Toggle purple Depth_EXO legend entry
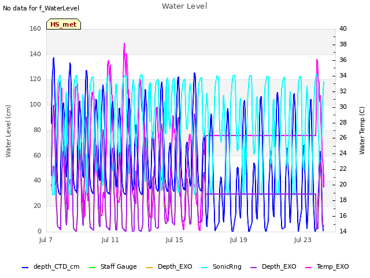Screen dimensions: 370x278 [x=273, y=266]
